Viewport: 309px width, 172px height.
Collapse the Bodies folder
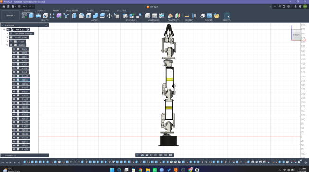tap(7, 45)
